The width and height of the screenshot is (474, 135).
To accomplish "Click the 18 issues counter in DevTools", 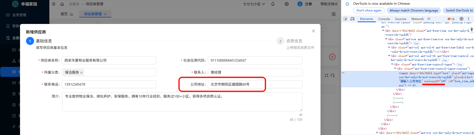I will 451,19.
